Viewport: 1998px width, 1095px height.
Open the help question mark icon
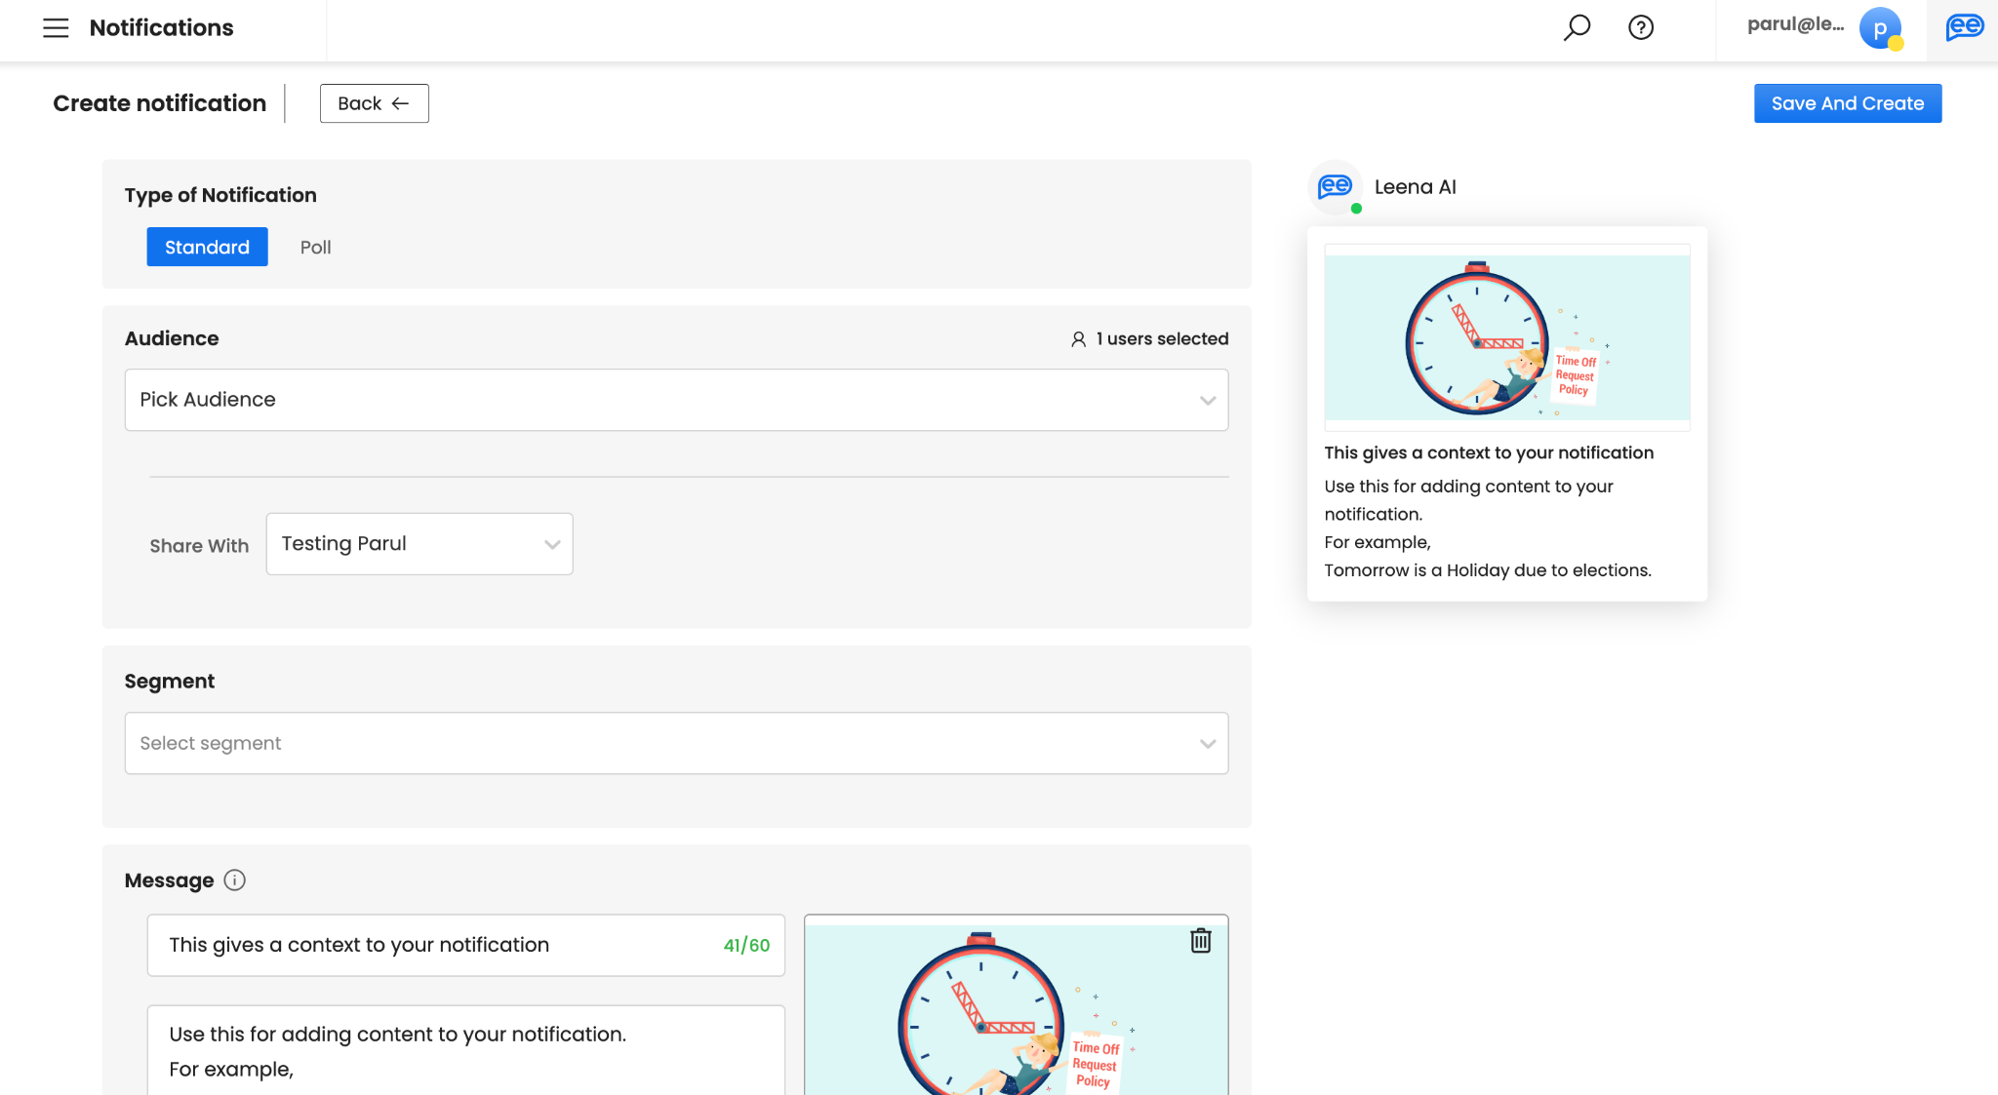(x=1641, y=27)
